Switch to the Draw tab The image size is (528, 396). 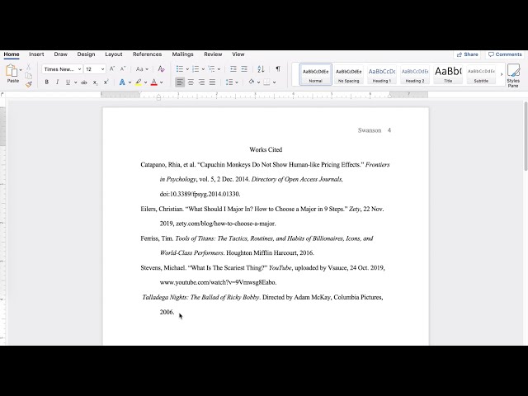tap(60, 54)
